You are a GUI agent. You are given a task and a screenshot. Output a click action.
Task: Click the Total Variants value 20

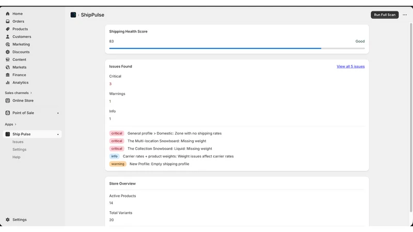coord(112,220)
